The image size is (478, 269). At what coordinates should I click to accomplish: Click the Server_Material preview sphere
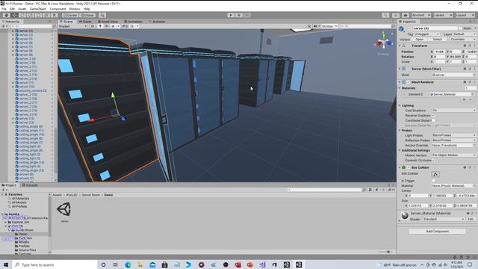click(405, 215)
